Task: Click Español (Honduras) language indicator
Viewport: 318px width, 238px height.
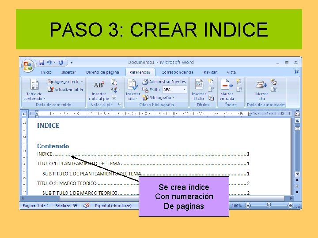Action: tap(113, 206)
